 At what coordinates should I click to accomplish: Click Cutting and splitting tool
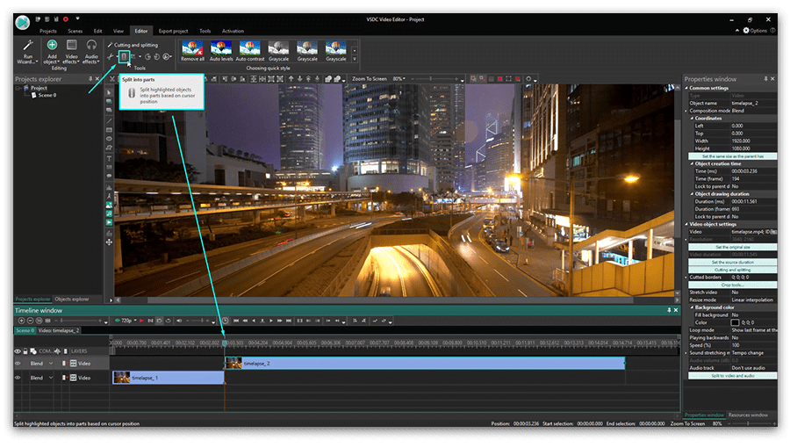133,45
